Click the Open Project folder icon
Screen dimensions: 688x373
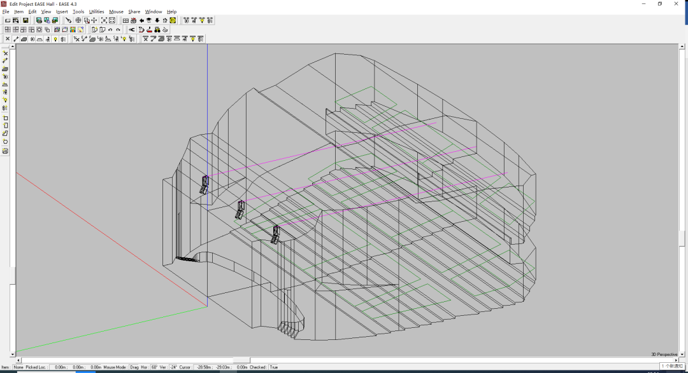(x=8, y=20)
